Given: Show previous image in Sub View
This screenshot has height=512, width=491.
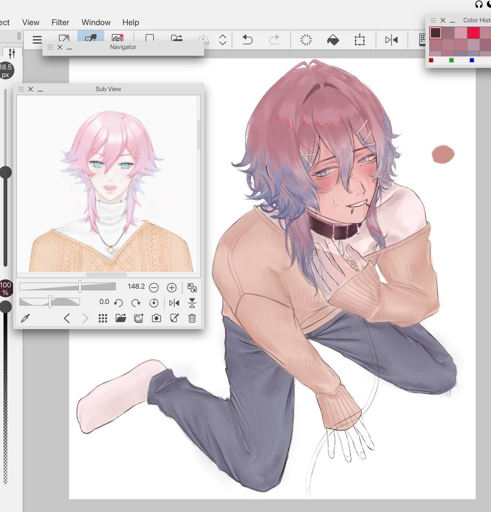Looking at the screenshot, I should click(x=67, y=318).
